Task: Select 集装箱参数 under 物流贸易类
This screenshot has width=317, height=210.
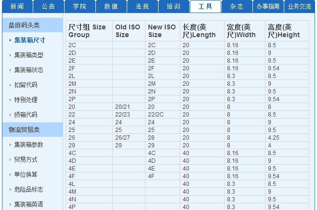Action: click(x=28, y=144)
